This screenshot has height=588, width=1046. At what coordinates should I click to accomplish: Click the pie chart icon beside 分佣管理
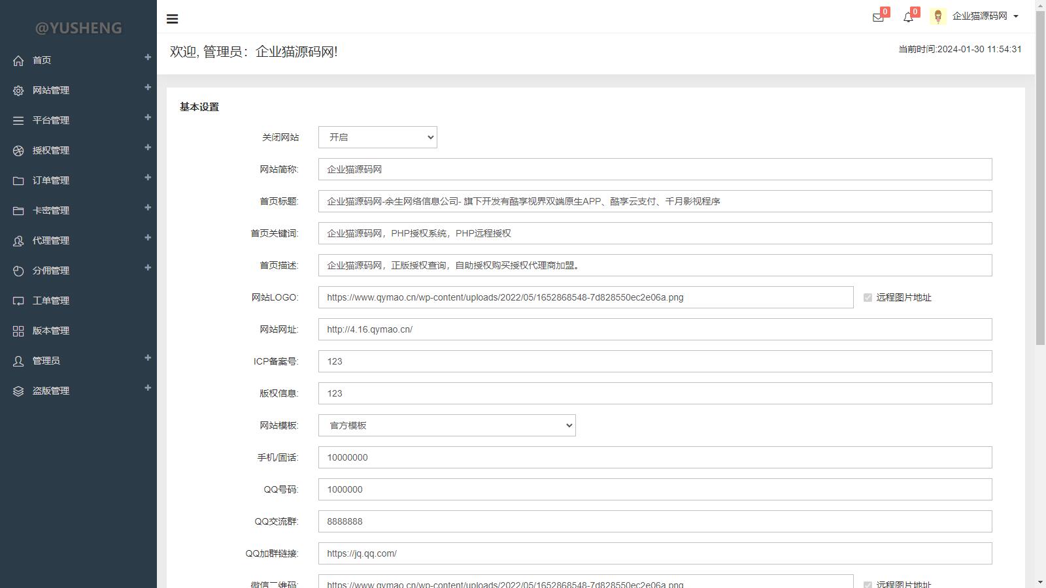coord(18,271)
